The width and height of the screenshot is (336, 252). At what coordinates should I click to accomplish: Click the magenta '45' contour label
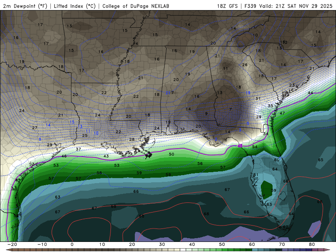tap(240, 146)
